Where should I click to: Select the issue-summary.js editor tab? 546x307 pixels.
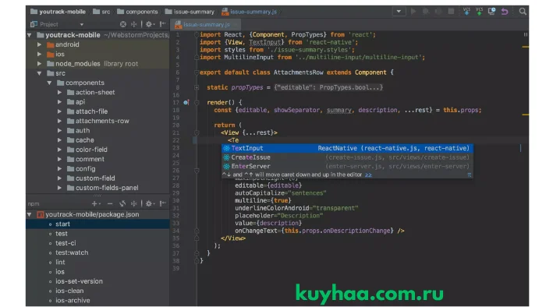(x=206, y=25)
